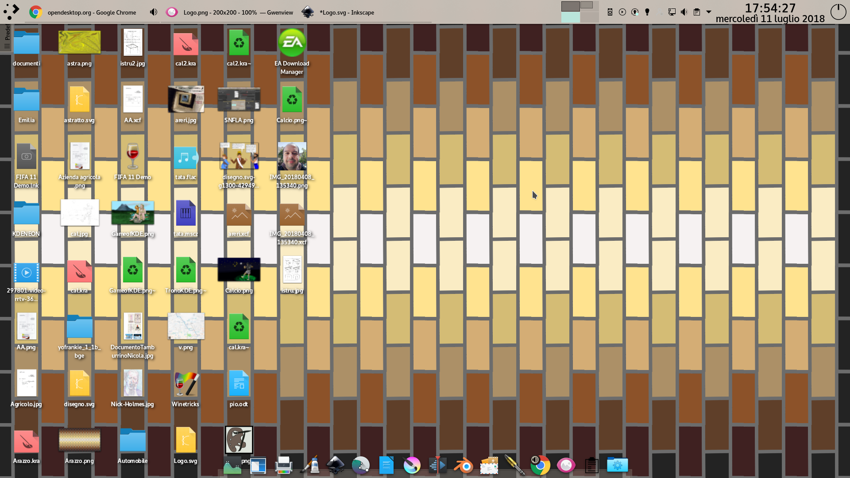
Task: Open the mail envelope app in the dock
Action: [489, 465]
